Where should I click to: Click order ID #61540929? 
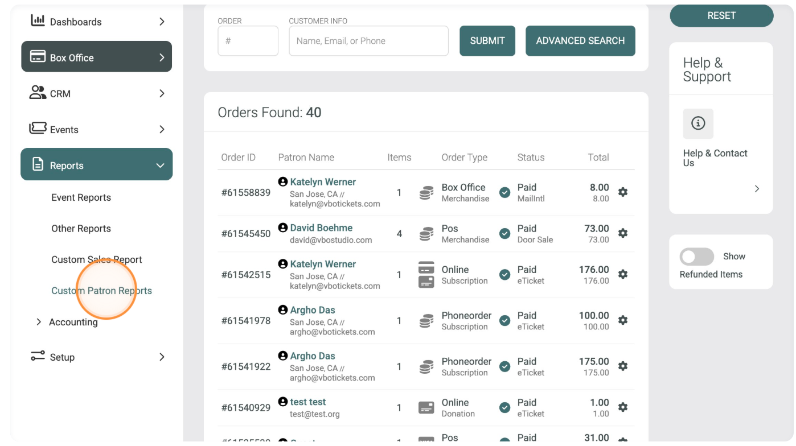pos(246,408)
